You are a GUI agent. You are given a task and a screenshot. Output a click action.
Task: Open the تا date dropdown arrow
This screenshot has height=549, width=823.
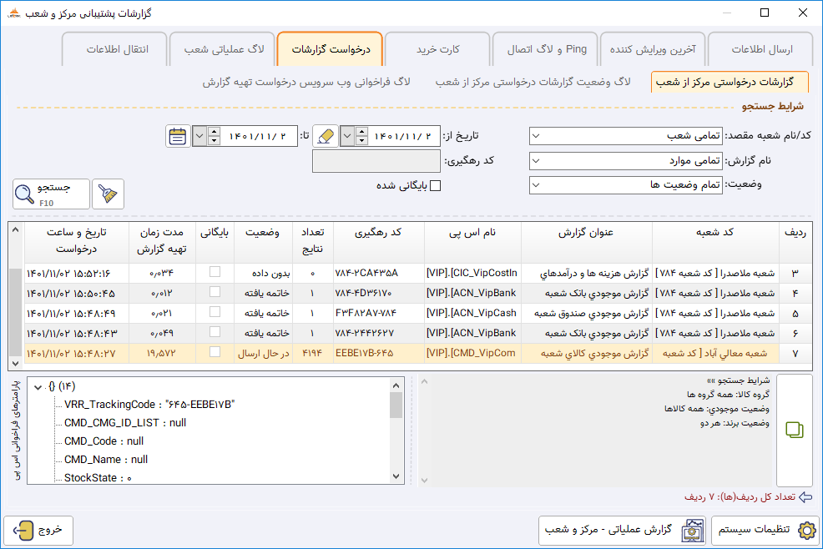(199, 136)
